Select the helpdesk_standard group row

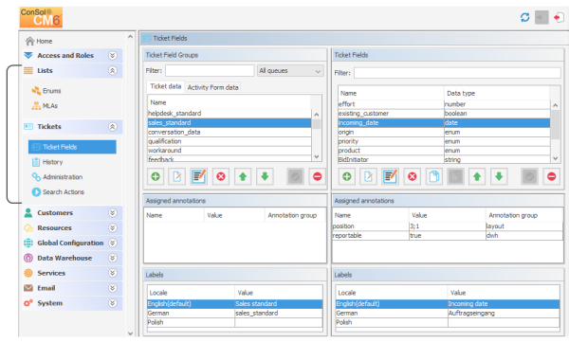[x=229, y=114]
